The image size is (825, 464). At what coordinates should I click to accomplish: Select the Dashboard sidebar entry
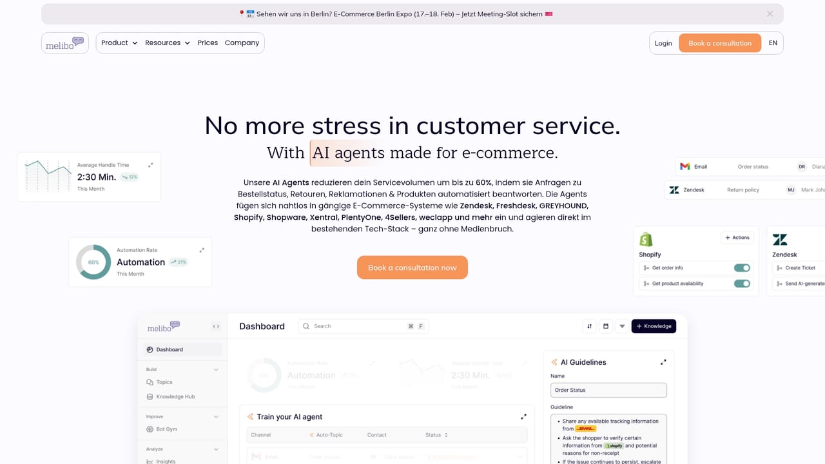[169, 349]
